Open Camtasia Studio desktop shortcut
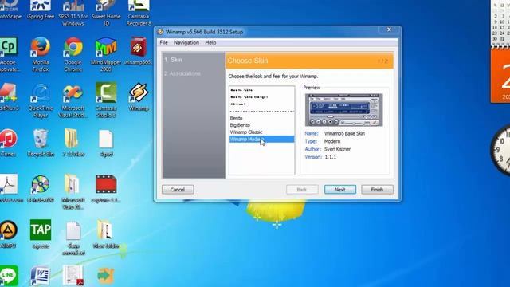Screen dimensions: 510x287 click(106, 100)
